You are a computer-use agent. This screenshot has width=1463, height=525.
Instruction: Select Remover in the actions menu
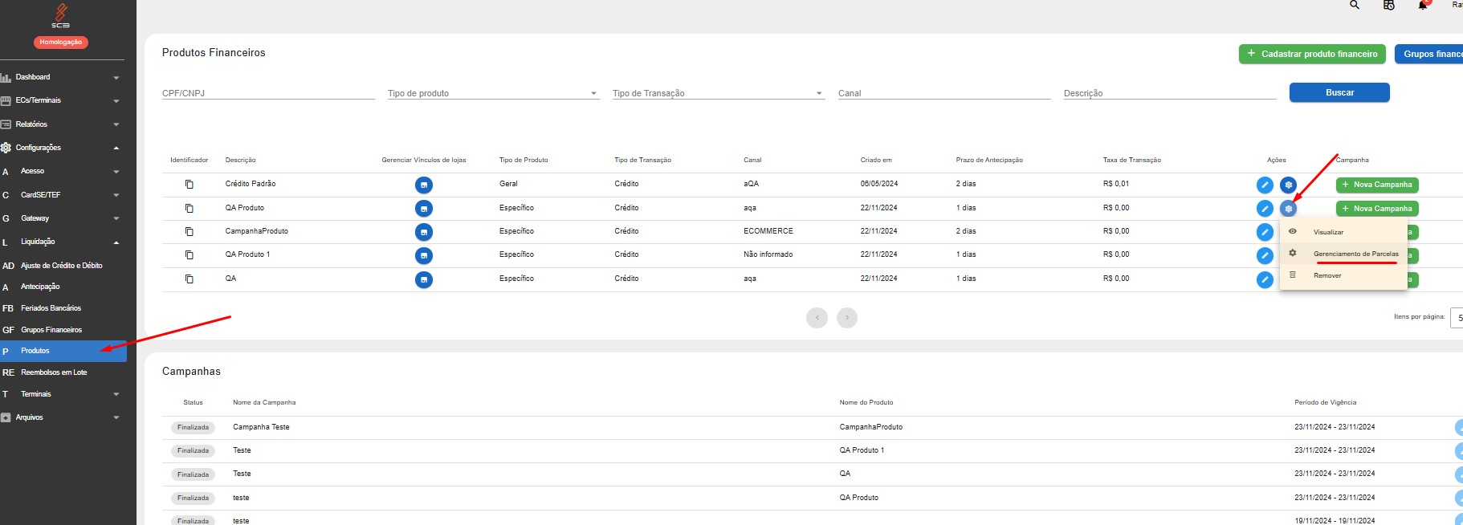click(1327, 275)
